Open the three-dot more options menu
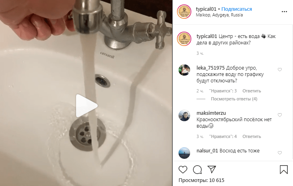Image resolution: width=293 pixels, height=186 pixels. click(284, 12)
